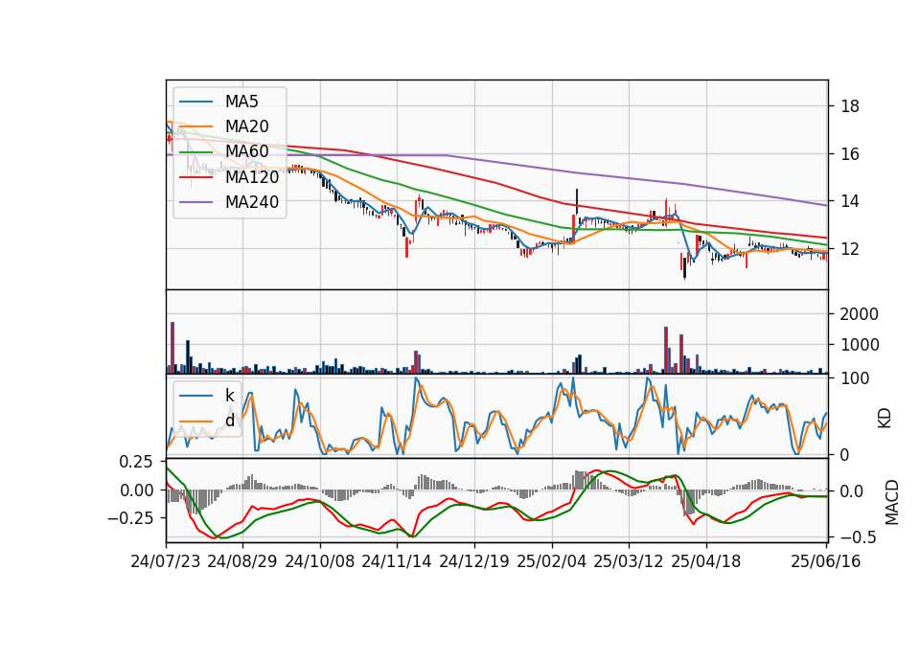This screenshot has height=661, width=920.
Task: Click the 24/10/08 date axis label
Action: click(320, 561)
